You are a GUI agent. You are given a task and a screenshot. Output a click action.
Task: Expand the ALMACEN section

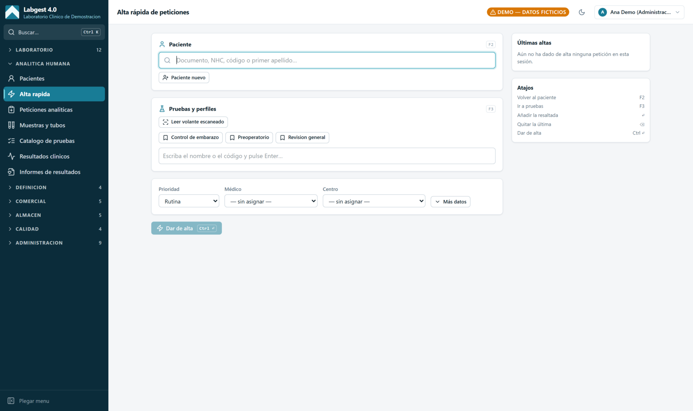click(54, 215)
